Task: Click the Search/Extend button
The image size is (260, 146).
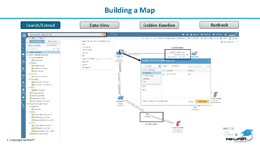Action: click(x=40, y=25)
